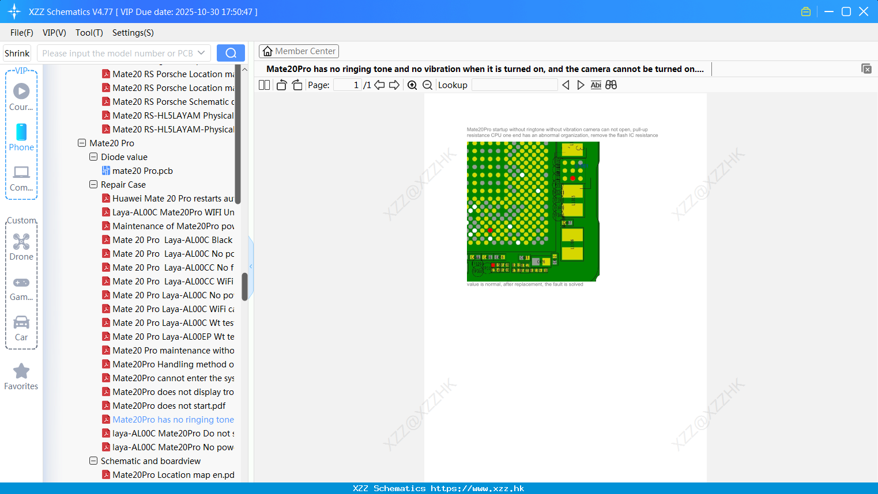Click the tree scrollbar up arrow
The height and width of the screenshot is (494, 878).
[244, 69]
